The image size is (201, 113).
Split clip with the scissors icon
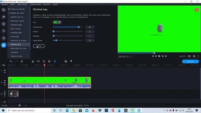[x=33, y=62]
